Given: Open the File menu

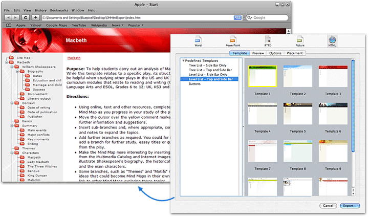Looking at the screenshot, I should tap(7, 10).
